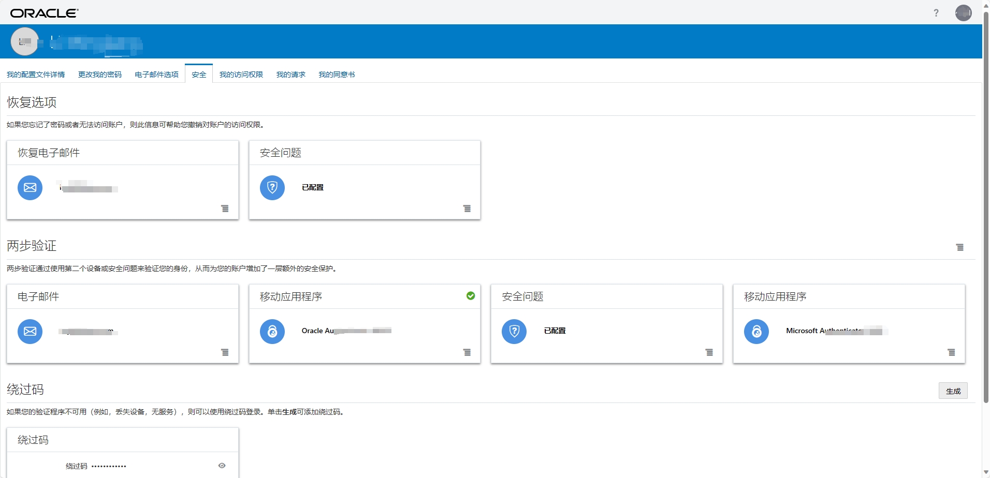
Task: Click the masked 绕过码 value
Action: tap(109, 466)
